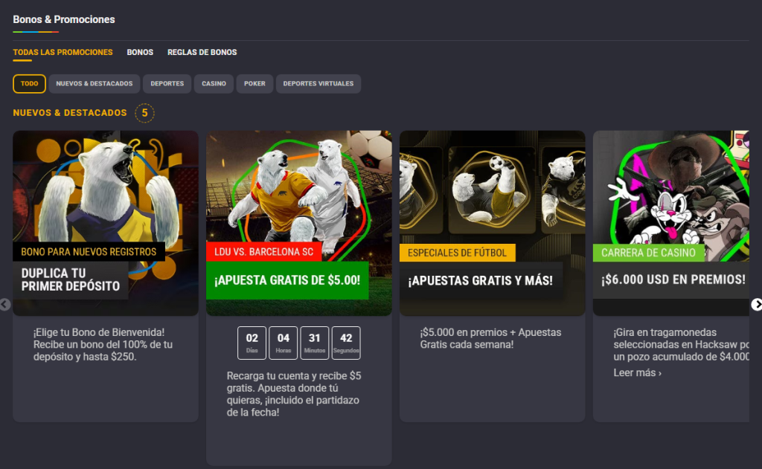Click the count badge showing 5
Screen dimensions: 762x469
click(145, 113)
